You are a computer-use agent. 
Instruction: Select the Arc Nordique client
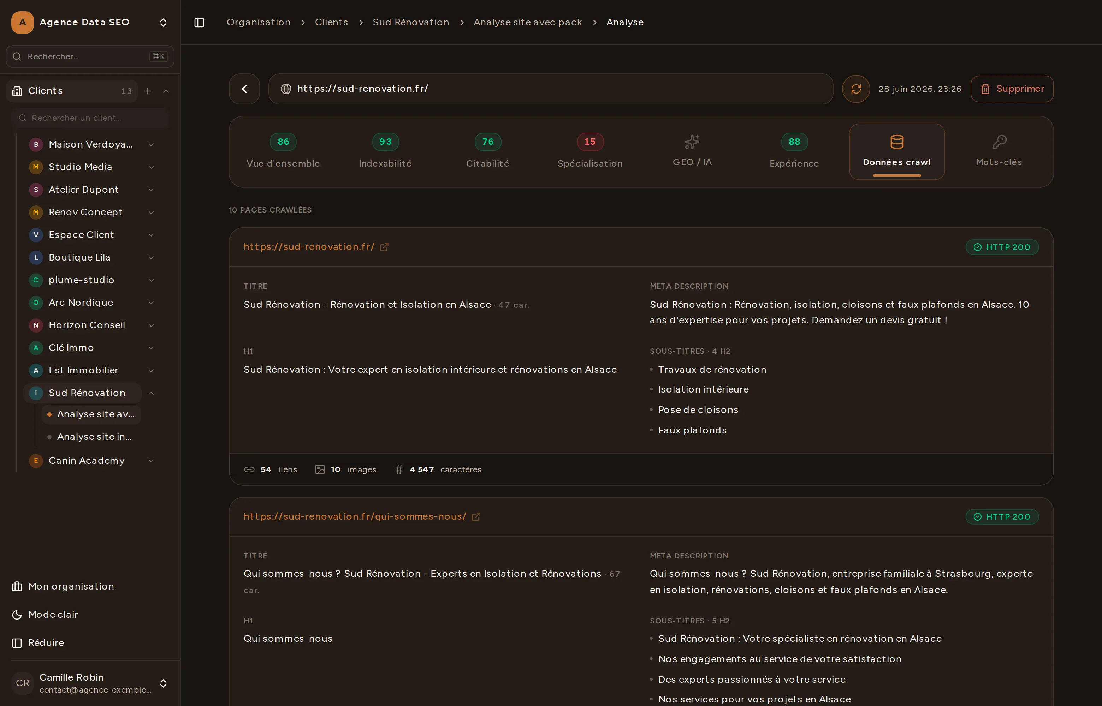(83, 303)
